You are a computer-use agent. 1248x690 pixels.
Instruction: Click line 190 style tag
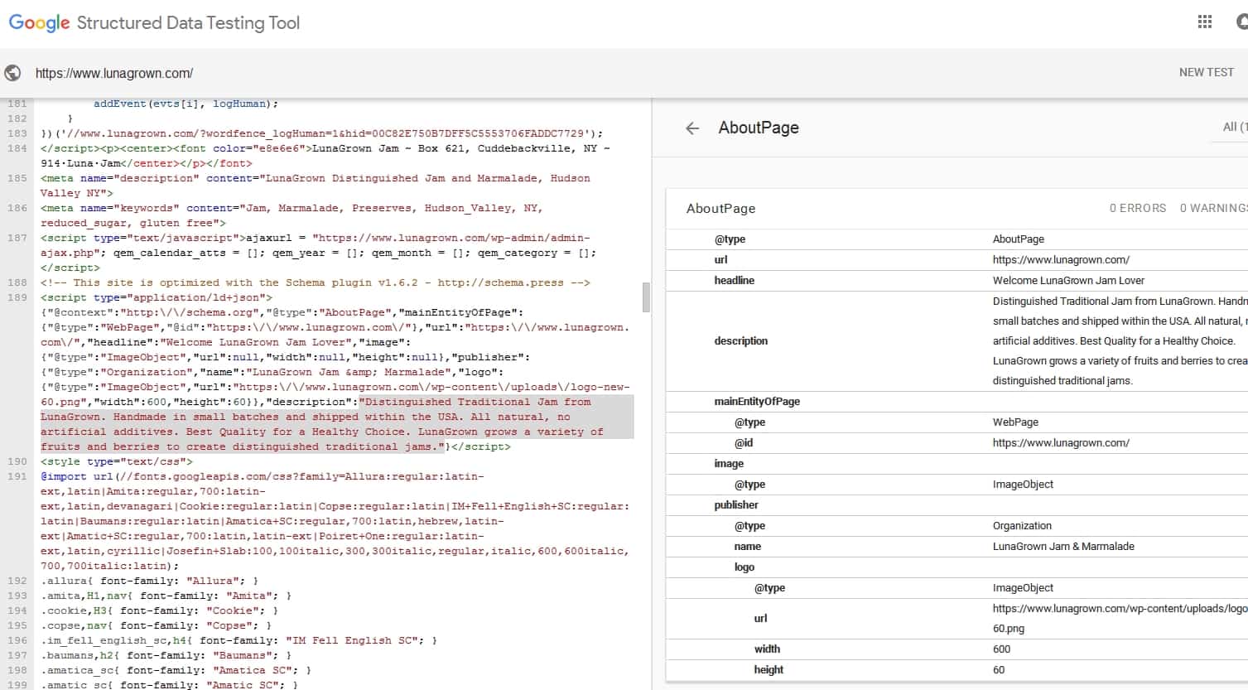(x=117, y=461)
